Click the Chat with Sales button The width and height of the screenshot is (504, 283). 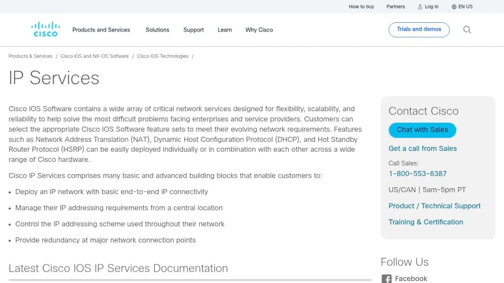point(422,130)
